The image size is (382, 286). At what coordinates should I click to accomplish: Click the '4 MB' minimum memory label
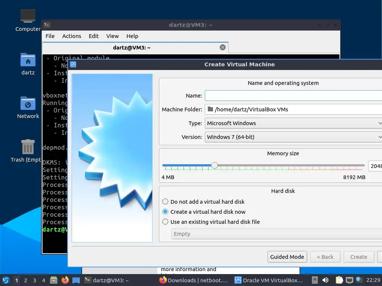point(168,177)
